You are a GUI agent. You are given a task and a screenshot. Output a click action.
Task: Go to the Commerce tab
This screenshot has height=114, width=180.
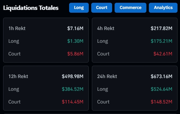[x=130, y=8]
